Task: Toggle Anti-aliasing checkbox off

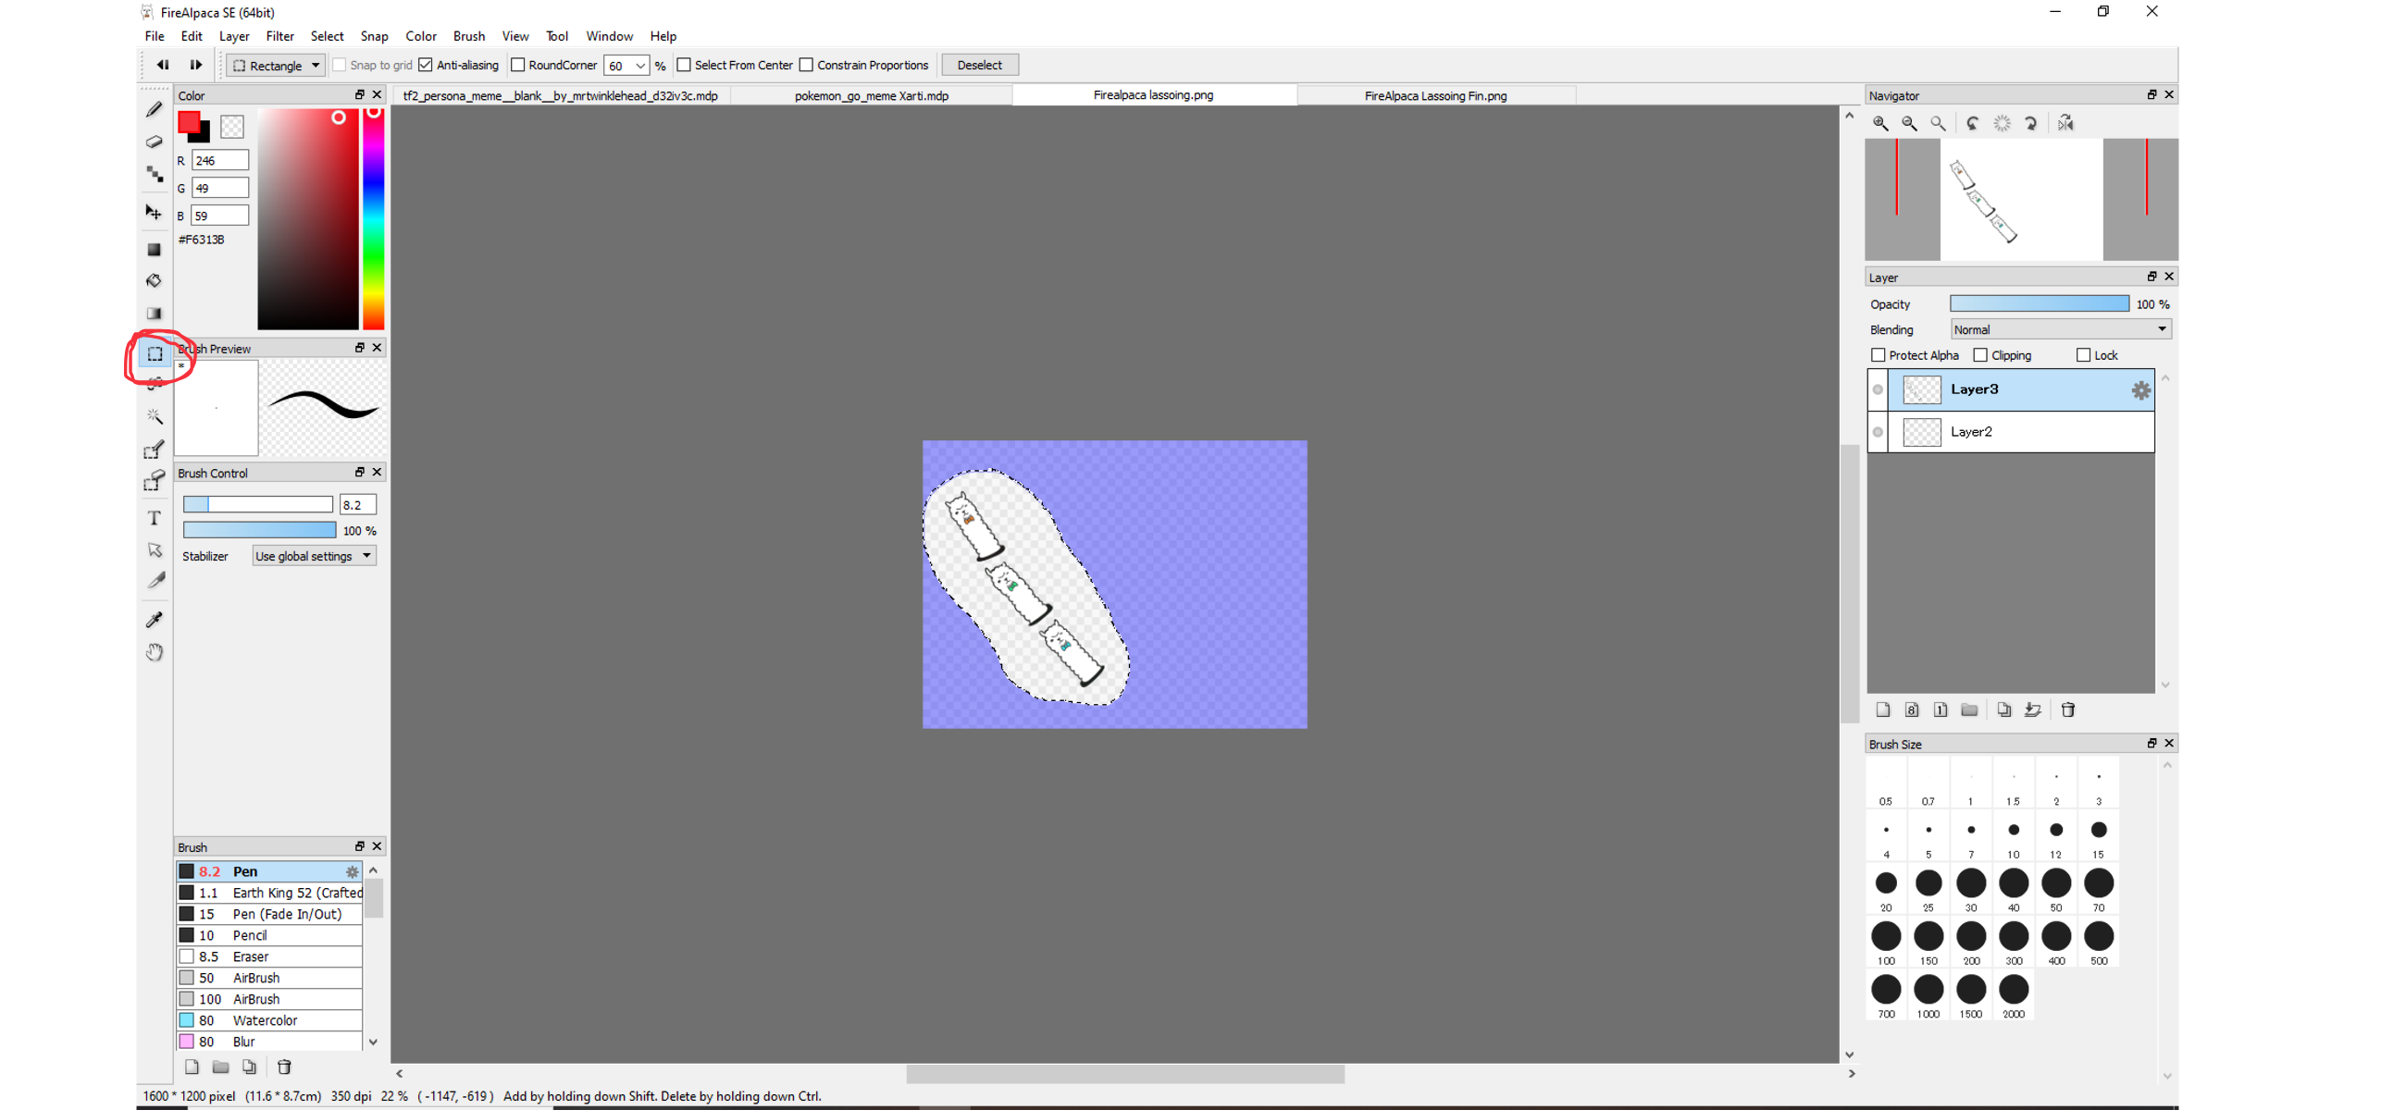Action: click(x=426, y=66)
